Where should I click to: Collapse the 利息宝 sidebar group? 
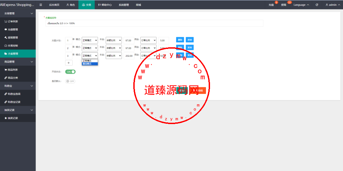pos(18,86)
